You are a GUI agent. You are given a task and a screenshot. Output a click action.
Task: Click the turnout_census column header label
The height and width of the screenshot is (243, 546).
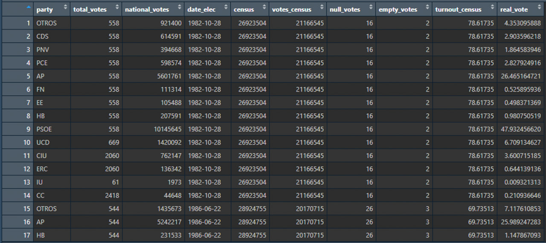coord(458,9)
